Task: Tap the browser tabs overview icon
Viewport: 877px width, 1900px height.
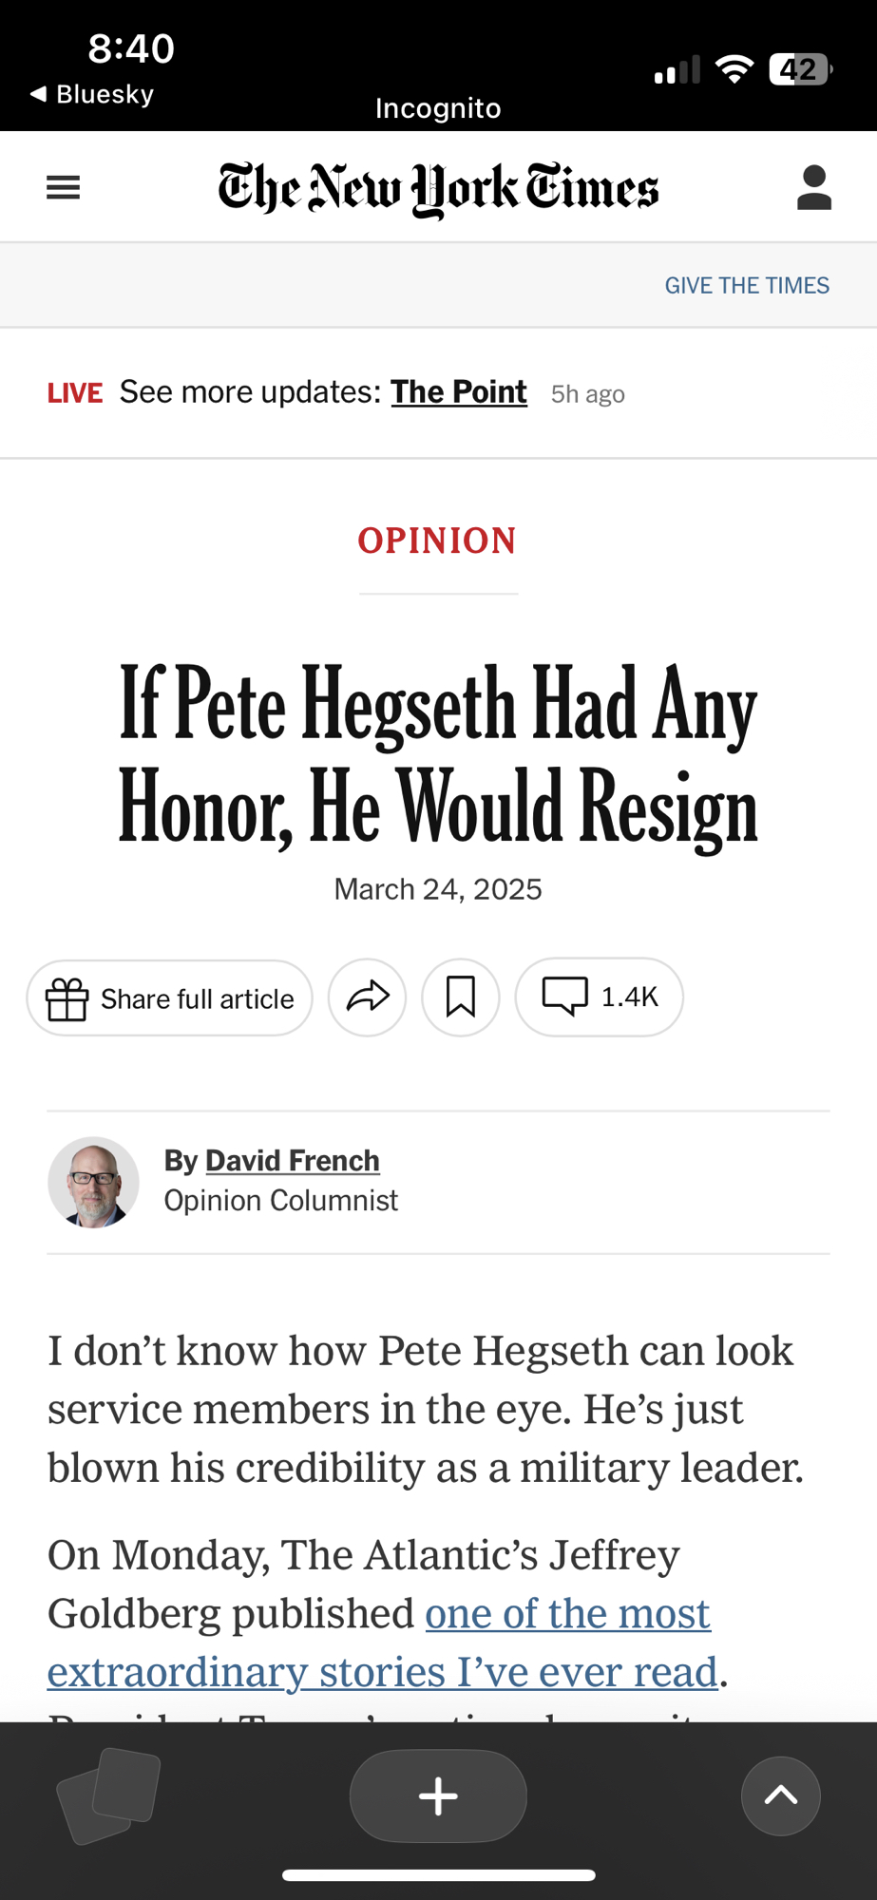Action: tap(109, 1795)
